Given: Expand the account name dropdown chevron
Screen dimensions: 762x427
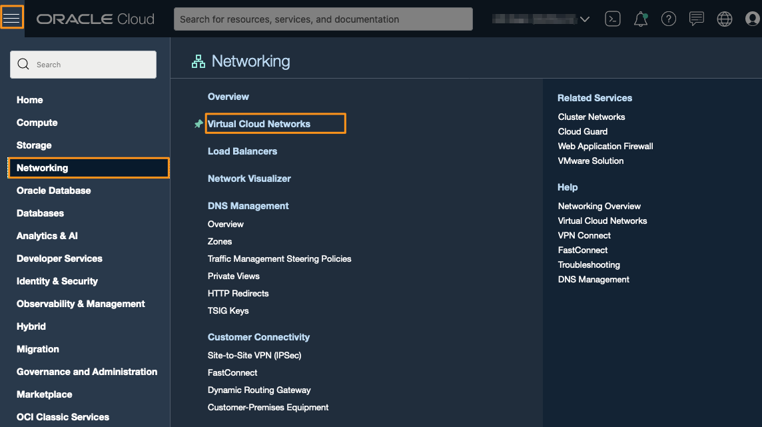Looking at the screenshot, I should (585, 19).
